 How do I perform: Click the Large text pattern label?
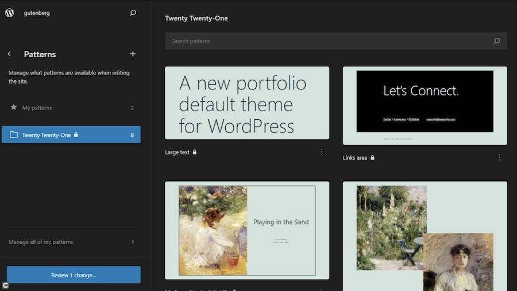pos(177,152)
